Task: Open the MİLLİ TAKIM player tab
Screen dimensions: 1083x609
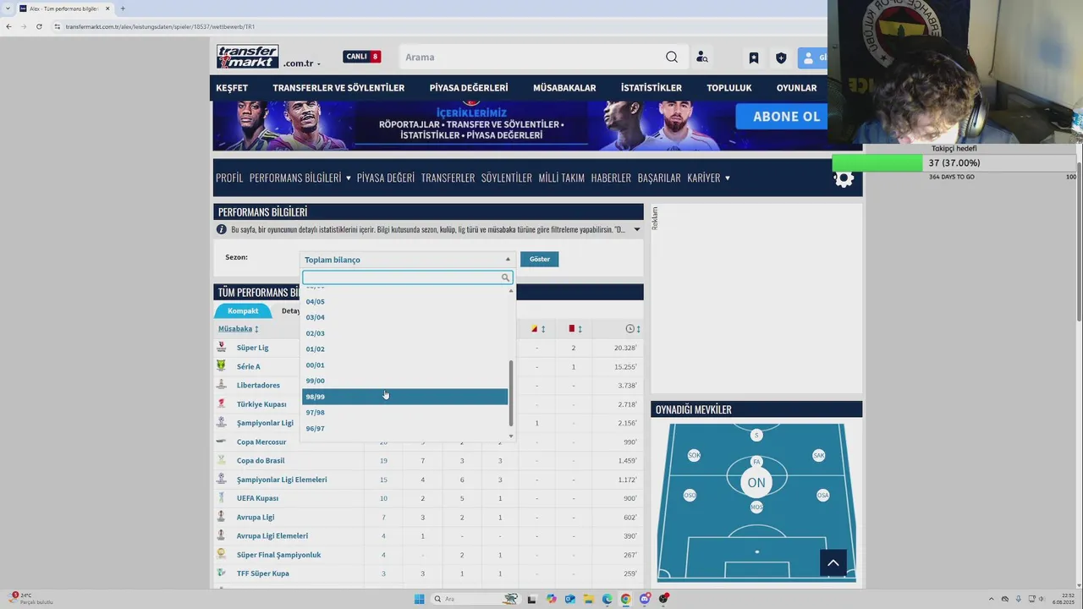Action: (562, 178)
